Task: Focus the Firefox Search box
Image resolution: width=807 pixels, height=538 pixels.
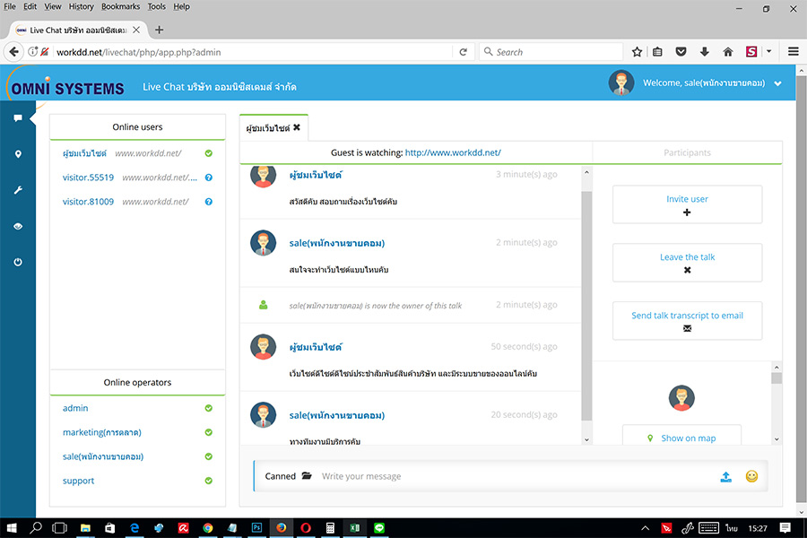Action: pyautogui.click(x=551, y=52)
